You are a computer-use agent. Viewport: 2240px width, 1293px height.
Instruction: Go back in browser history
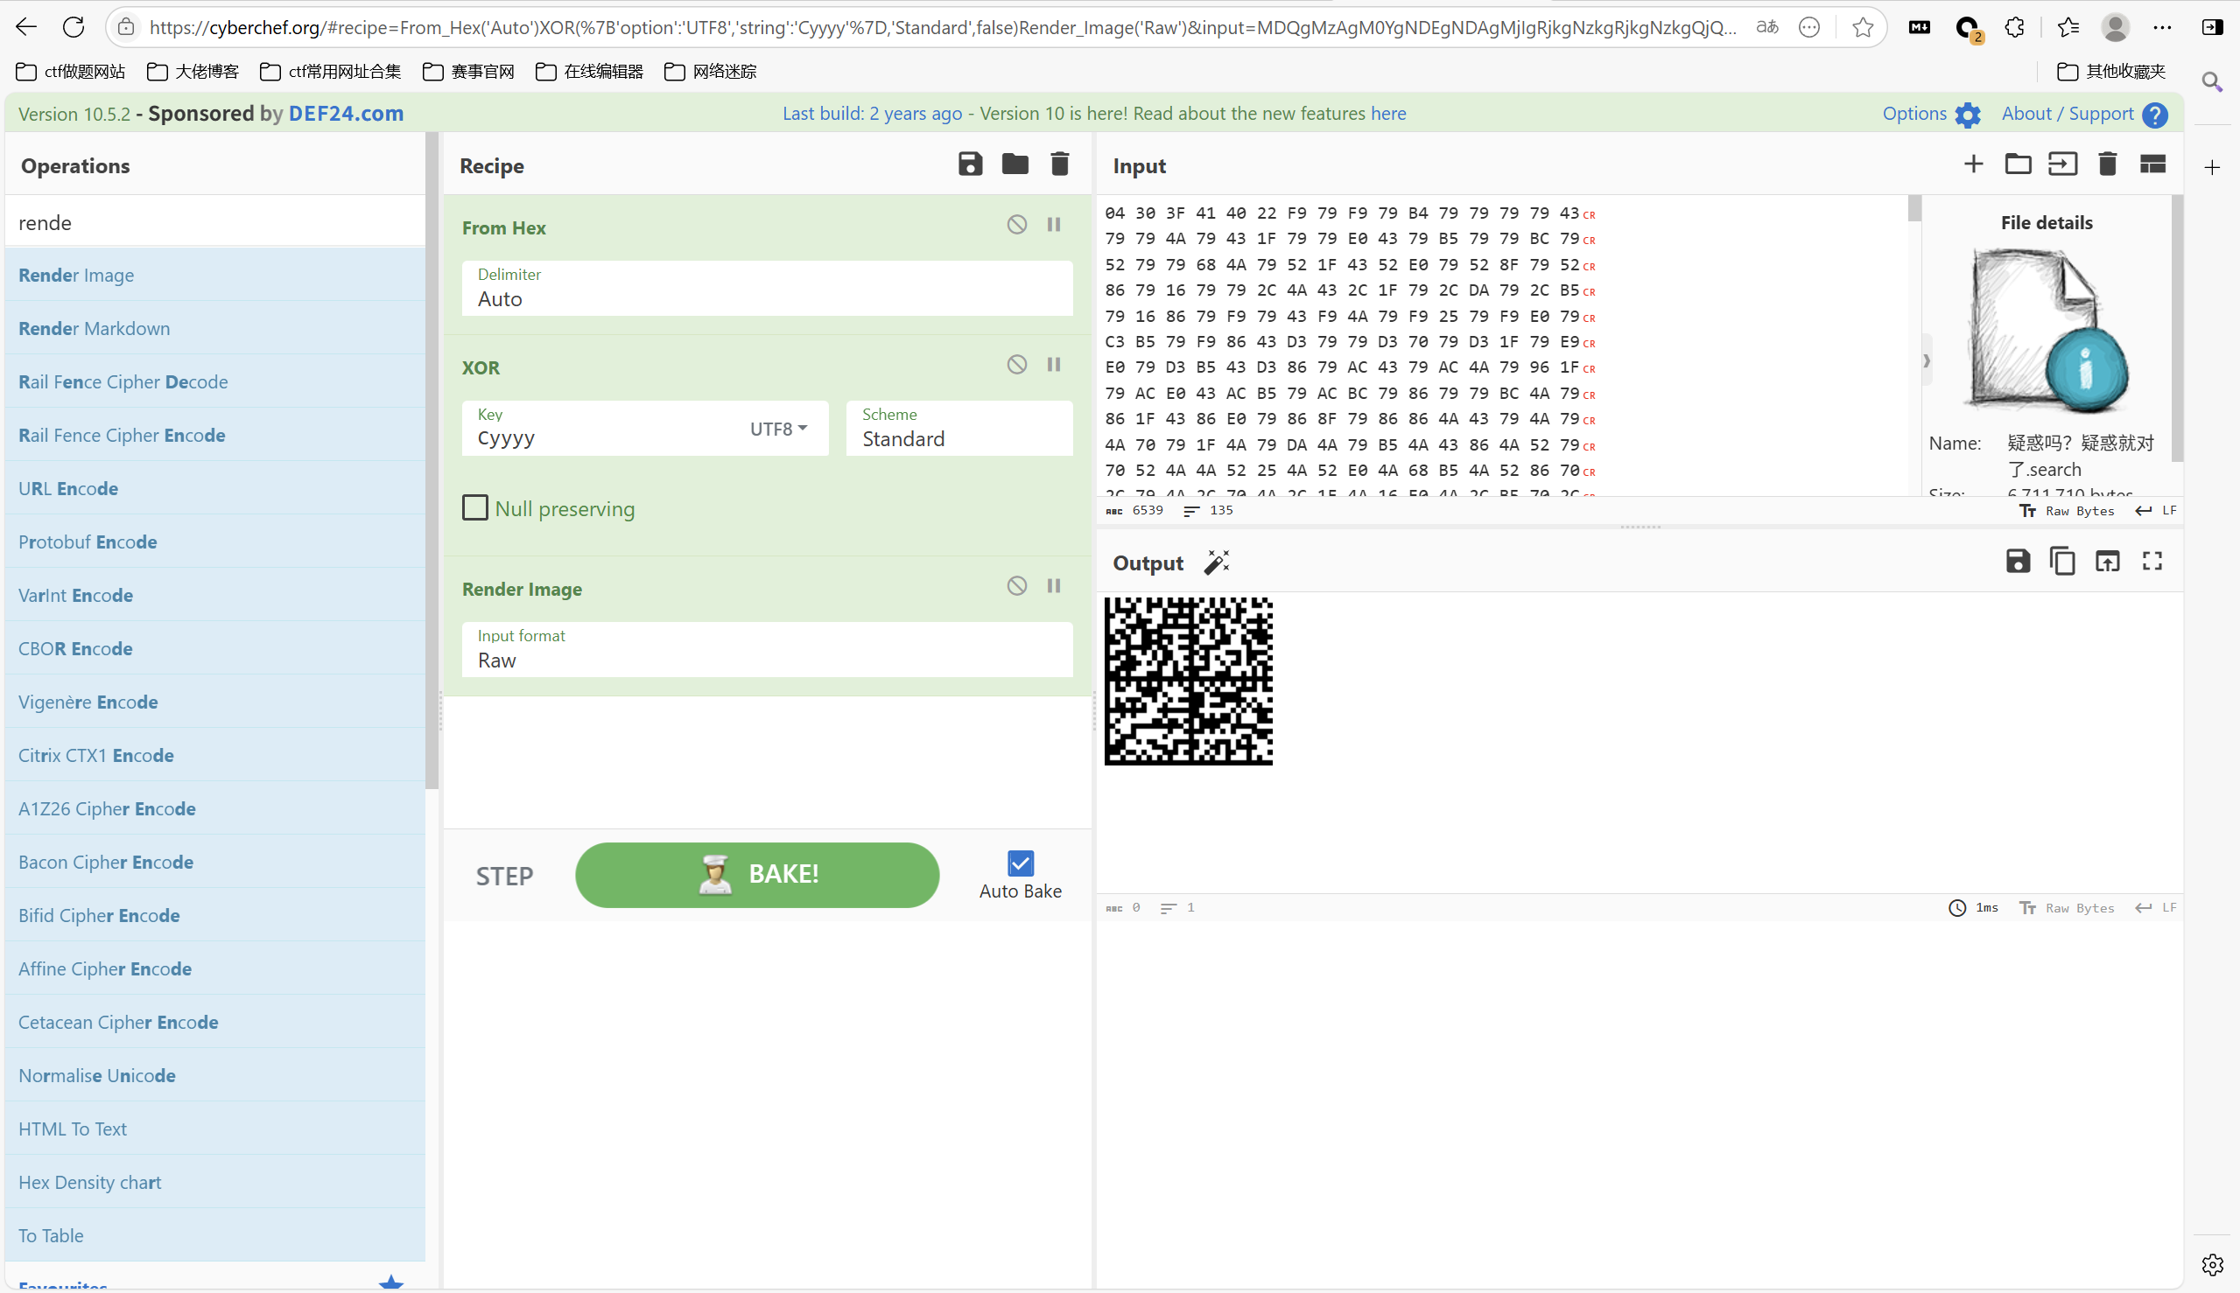tap(26, 27)
